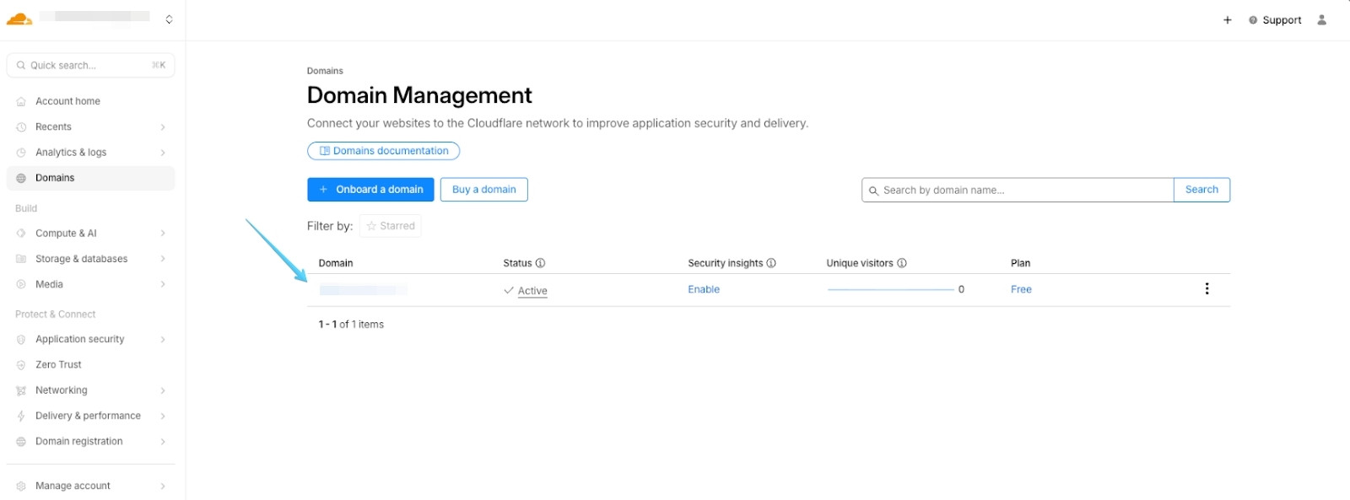Focus Search by domain name field

[x=1018, y=190]
